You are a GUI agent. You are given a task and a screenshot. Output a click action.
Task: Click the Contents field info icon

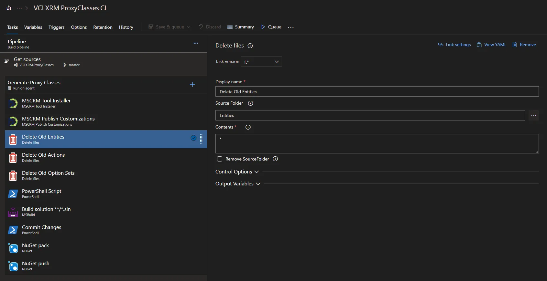coord(248,127)
